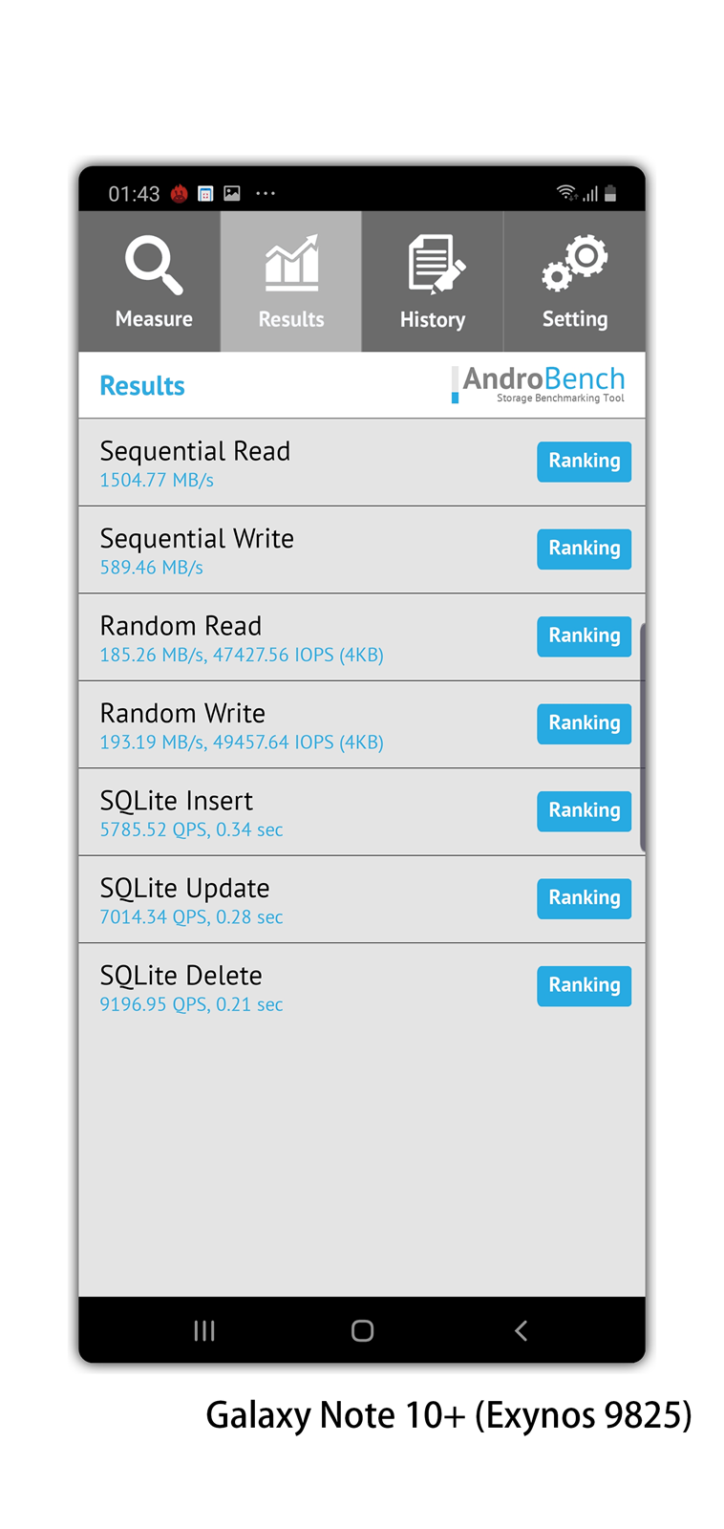
Task: Open Ranking for Sequential Read
Action: point(584,462)
